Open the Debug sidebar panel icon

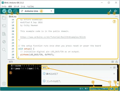(4, 42)
